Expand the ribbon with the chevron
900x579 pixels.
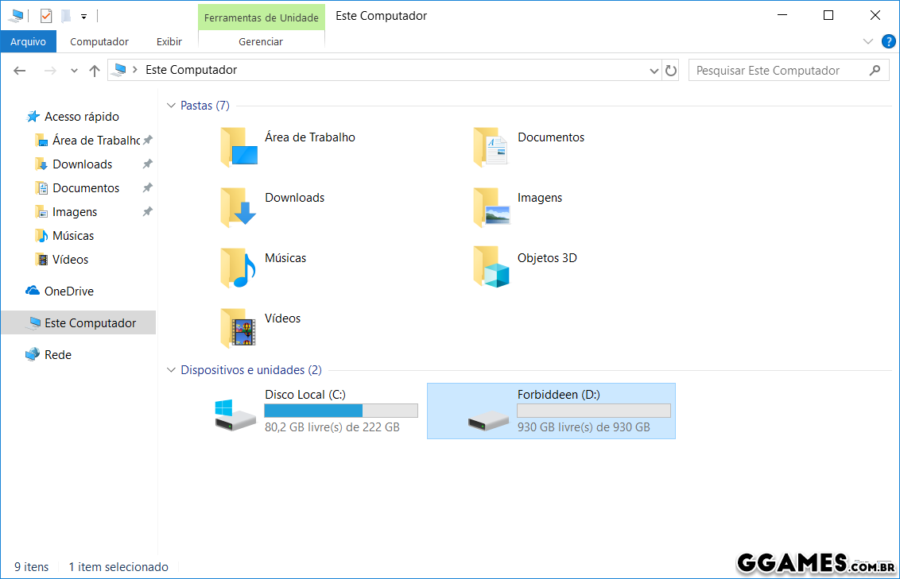(x=867, y=41)
